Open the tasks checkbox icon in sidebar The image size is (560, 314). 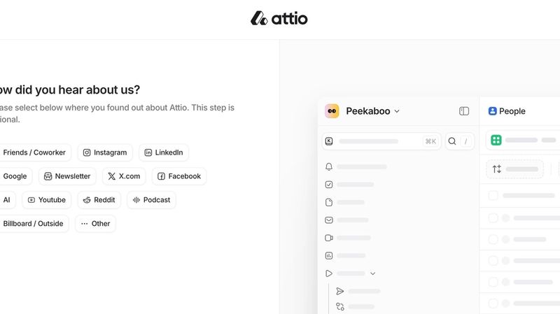329,185
